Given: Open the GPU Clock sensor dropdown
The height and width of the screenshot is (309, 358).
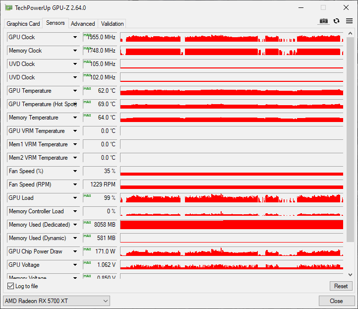Looking at the screenshot, I should (x=75, y=37).
